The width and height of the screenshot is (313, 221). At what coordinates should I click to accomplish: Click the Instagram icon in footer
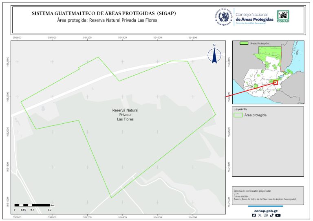[266, 215]
